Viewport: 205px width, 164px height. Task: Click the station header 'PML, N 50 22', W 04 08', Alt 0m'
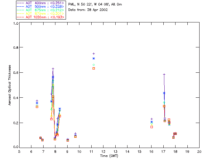click(95, 4)
